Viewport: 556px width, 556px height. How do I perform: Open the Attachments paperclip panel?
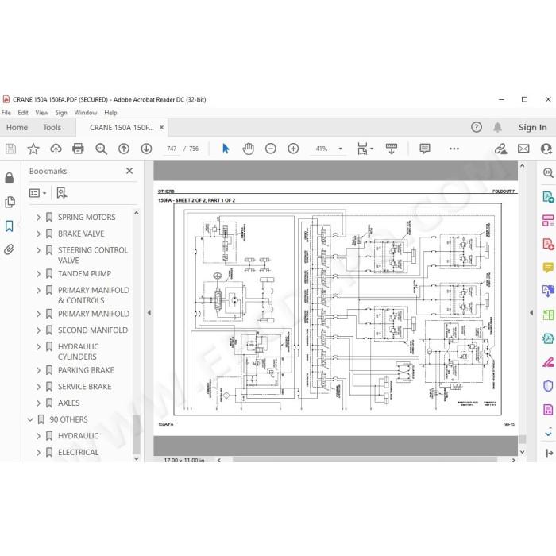point(10,249)
